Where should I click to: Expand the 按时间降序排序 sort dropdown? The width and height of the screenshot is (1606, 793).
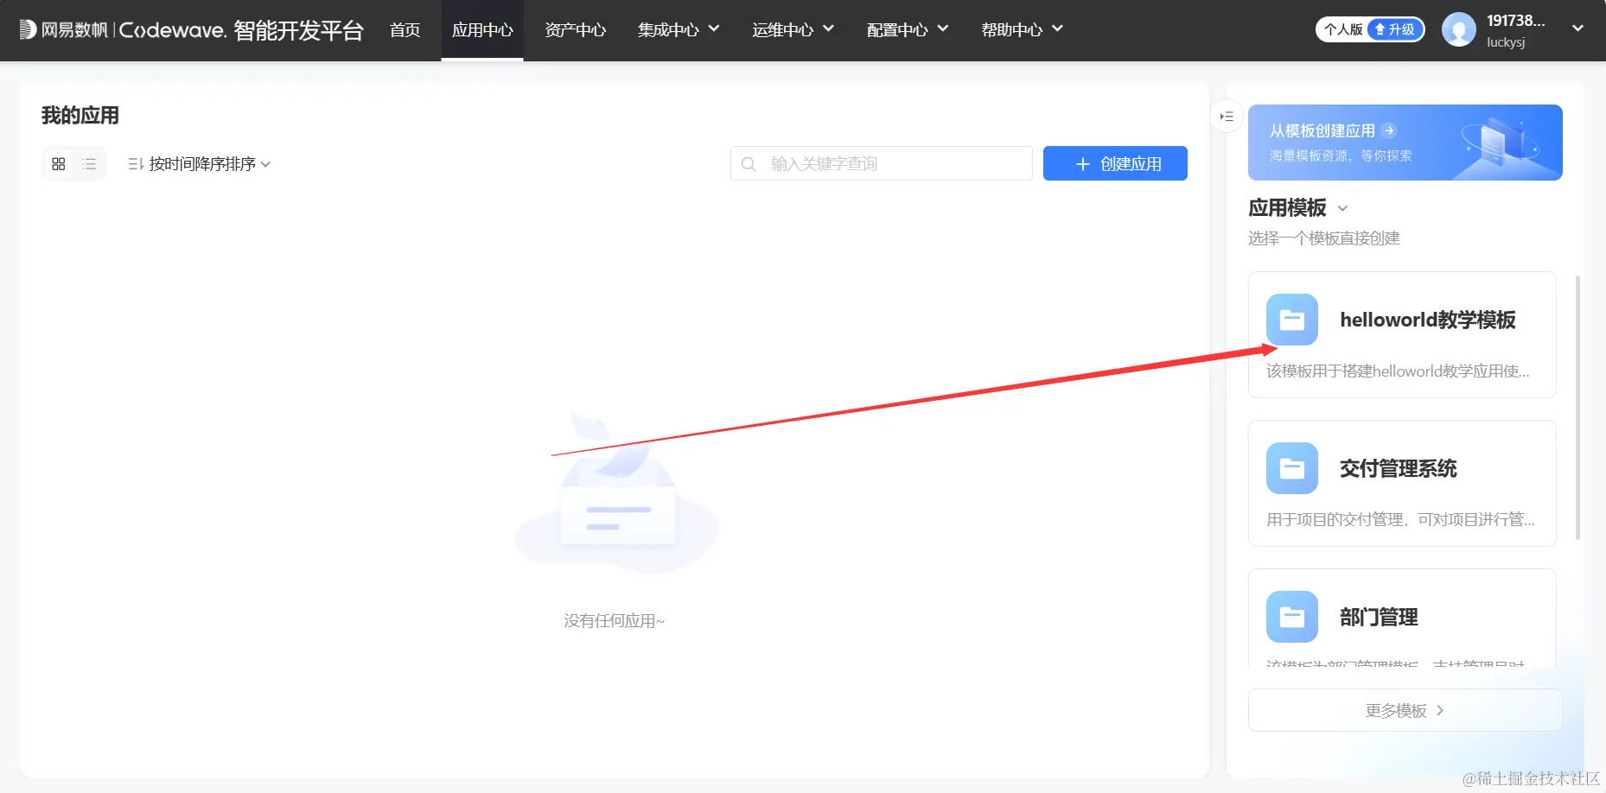(265, 164)
